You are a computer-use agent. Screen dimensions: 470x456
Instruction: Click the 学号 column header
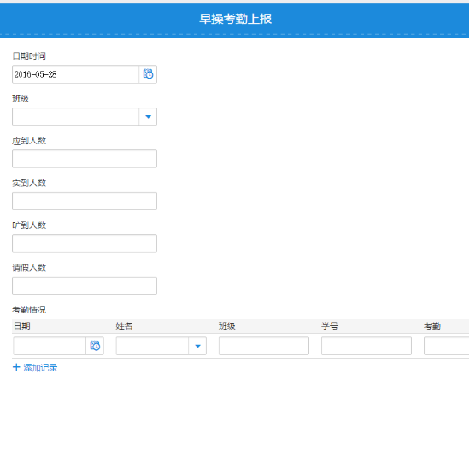coord(330,326)
